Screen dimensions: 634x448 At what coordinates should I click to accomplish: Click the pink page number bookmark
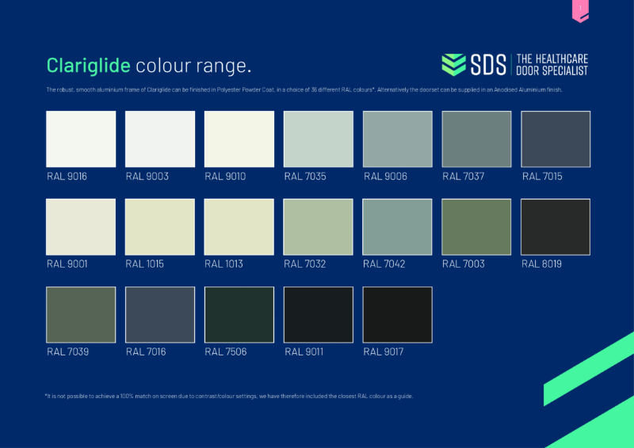pyautogui.click(x=580, y=10)
